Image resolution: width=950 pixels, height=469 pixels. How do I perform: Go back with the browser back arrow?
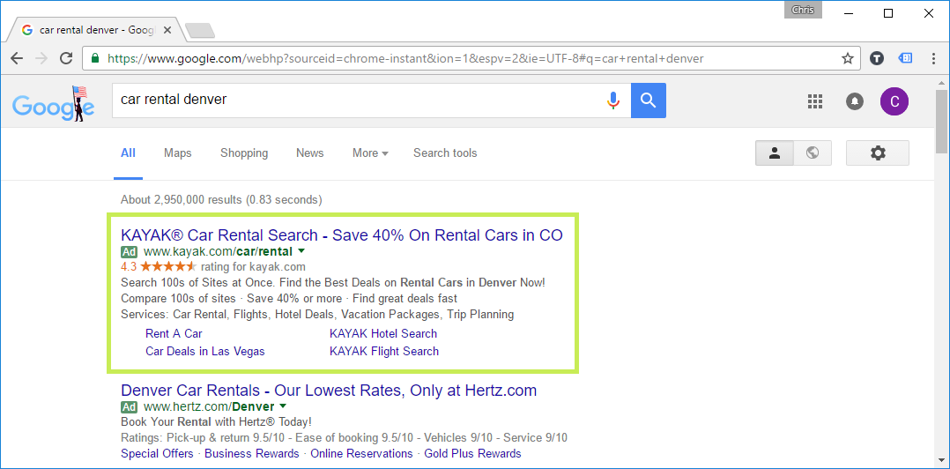(17, 59)
